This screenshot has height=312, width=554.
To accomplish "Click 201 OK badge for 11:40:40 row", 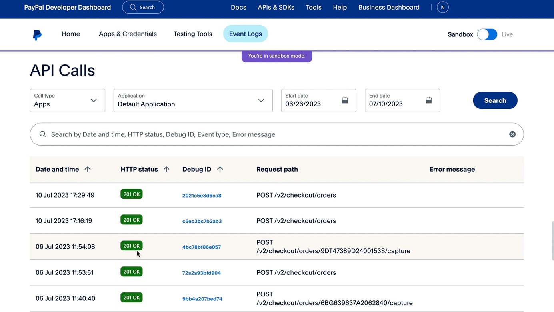I will click(x=132, y=298).
